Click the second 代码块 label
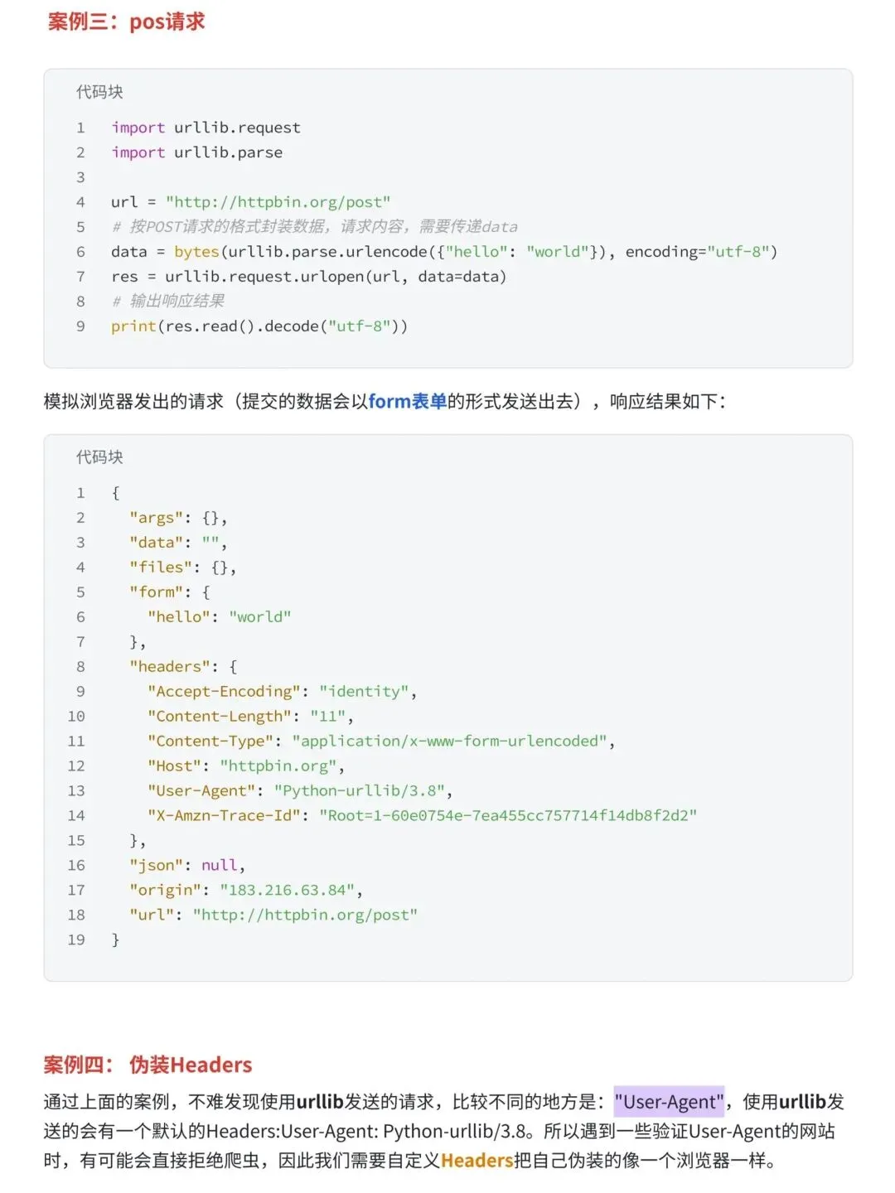 [x=99, y=457]
